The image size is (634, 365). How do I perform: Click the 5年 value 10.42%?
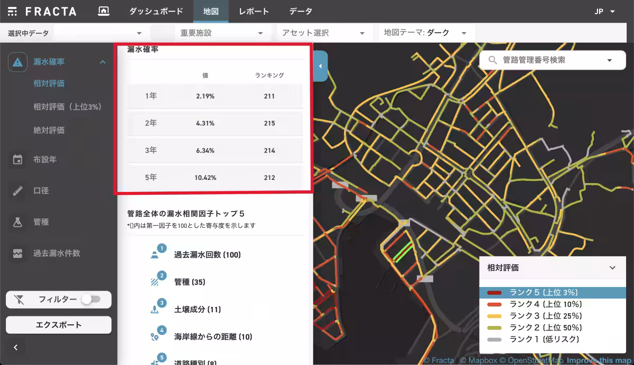205,178
